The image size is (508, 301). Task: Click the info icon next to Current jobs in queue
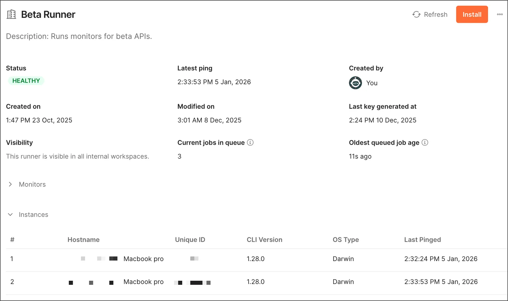[250, 142]
